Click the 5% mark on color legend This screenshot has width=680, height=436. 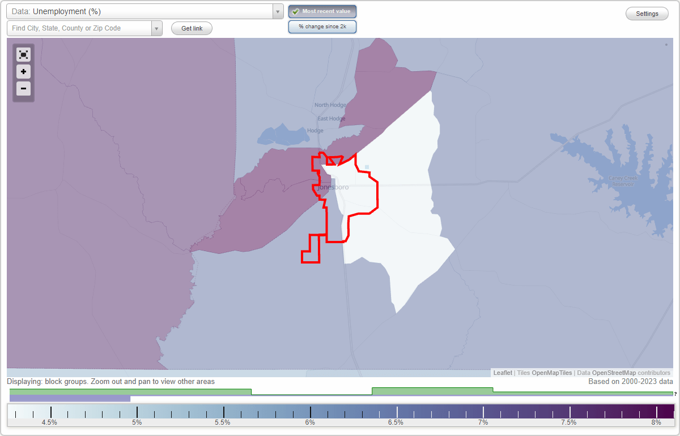pos(137,422)
